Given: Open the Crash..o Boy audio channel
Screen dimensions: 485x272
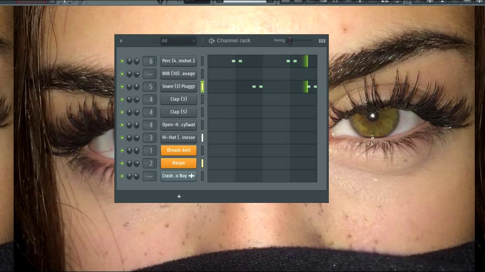Looking at the screenshot, I should point(178,176).
